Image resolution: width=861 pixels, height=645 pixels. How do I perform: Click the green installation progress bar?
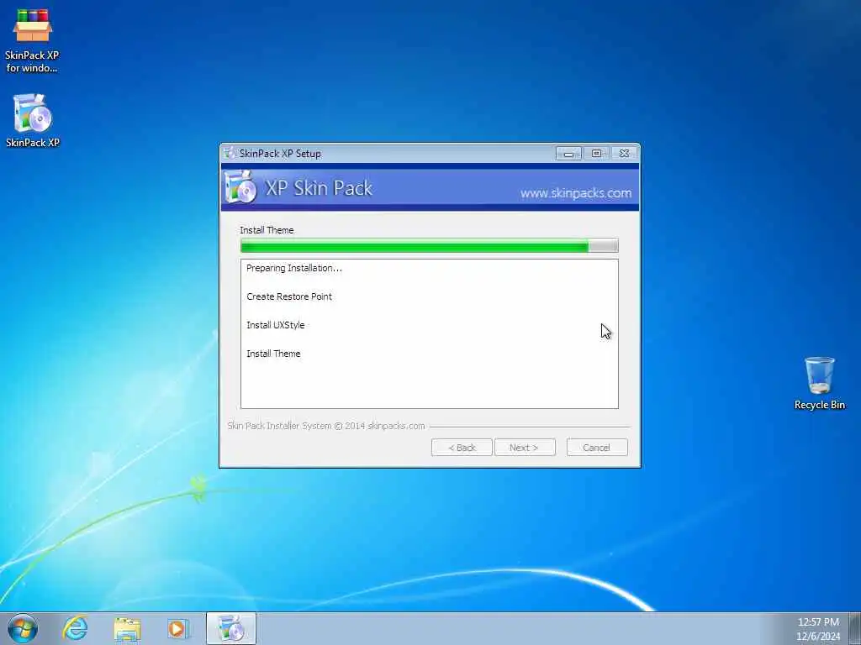[x=430, y=246]
